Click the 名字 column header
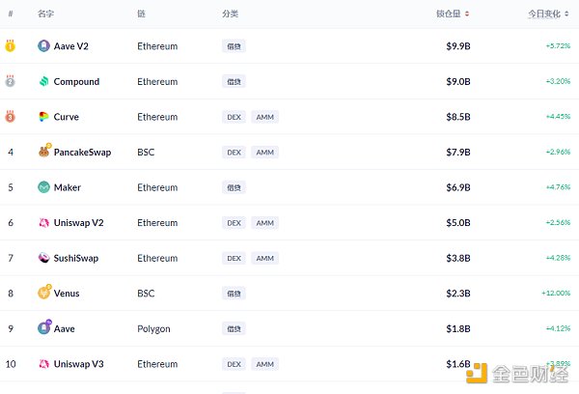The image size is (579, 394). 45,14
